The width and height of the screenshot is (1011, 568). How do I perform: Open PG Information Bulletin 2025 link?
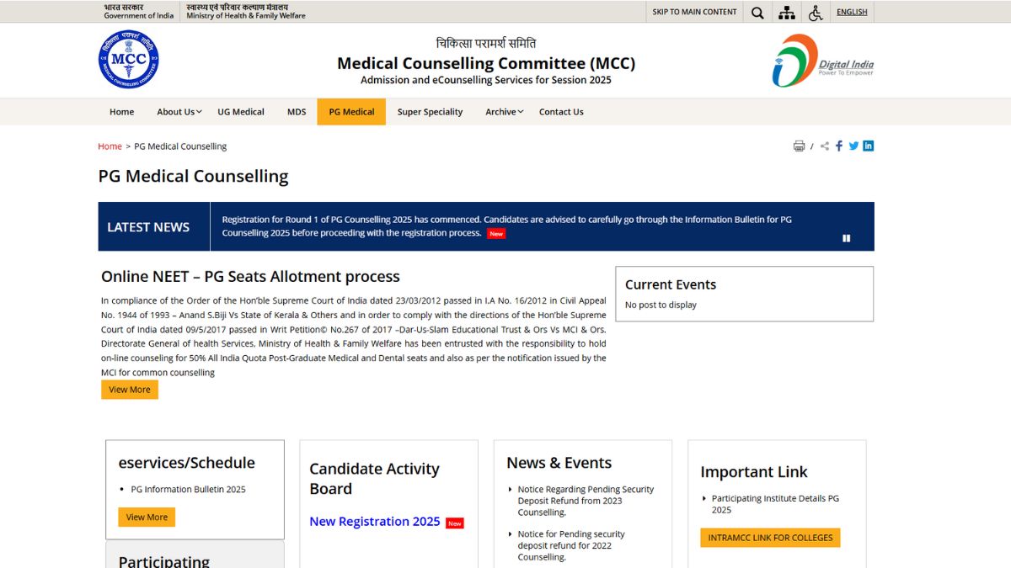tap(188, 490)
